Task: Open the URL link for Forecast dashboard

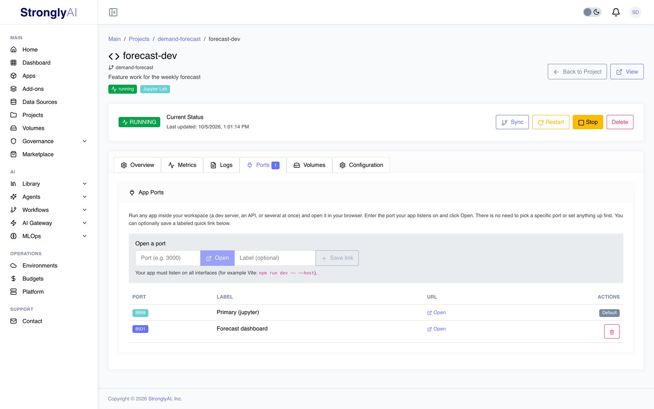Action: click(436, 329)
